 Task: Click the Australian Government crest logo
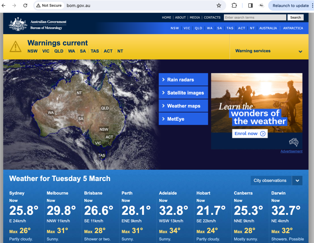click(x=18, y=24)
